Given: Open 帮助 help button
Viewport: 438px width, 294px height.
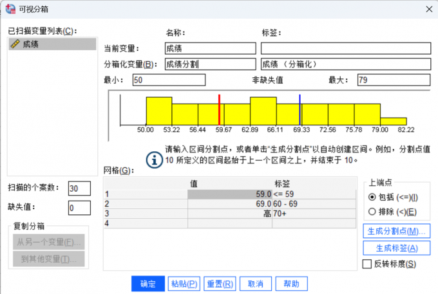Looking at the screenshot, I should (x=291, y=284).
